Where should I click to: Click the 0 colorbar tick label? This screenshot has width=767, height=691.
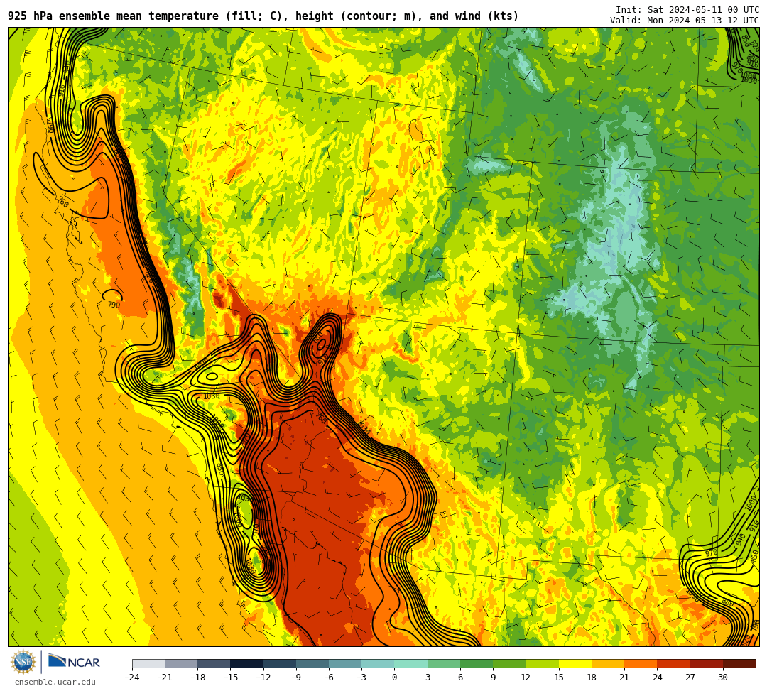(x=394, y=678)
